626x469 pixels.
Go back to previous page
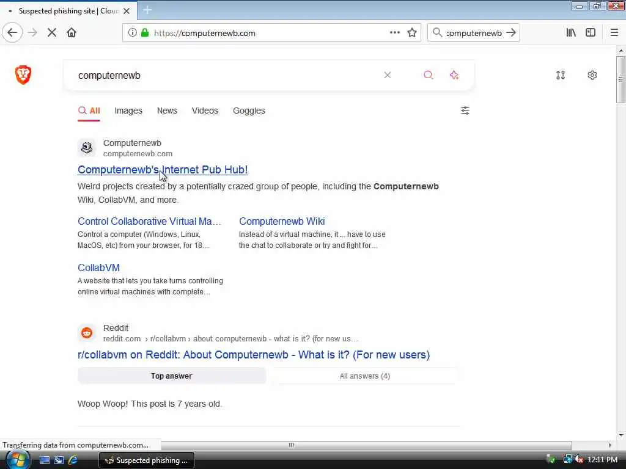12,33
